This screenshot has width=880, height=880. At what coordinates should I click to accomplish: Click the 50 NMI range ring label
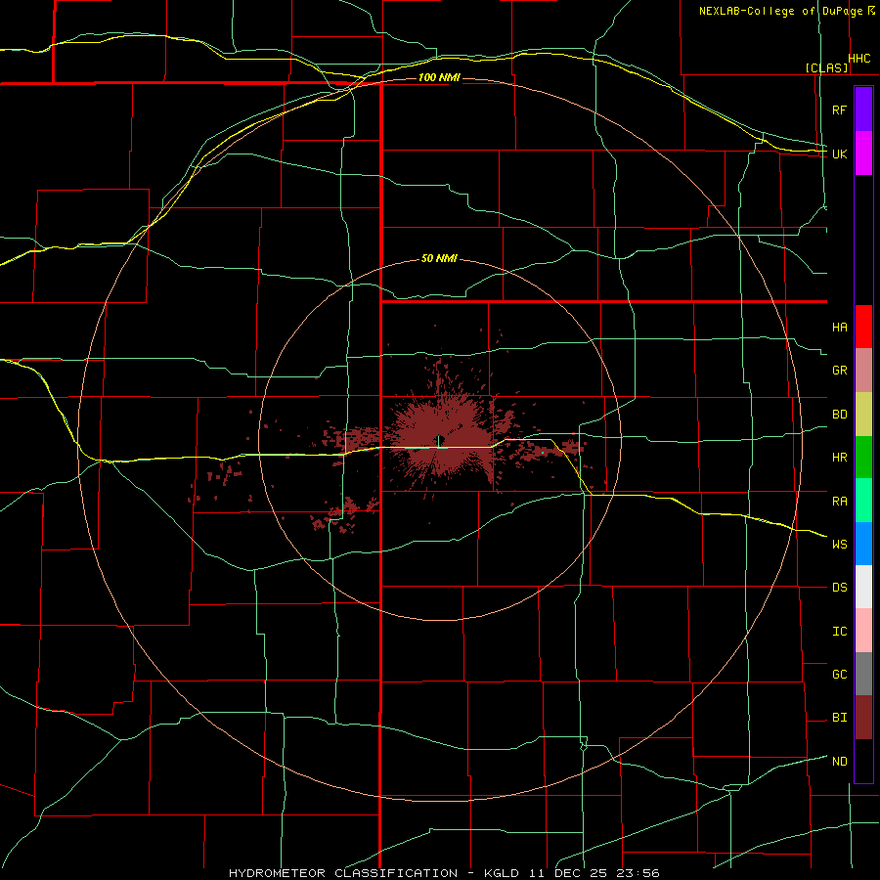point(439,258)
